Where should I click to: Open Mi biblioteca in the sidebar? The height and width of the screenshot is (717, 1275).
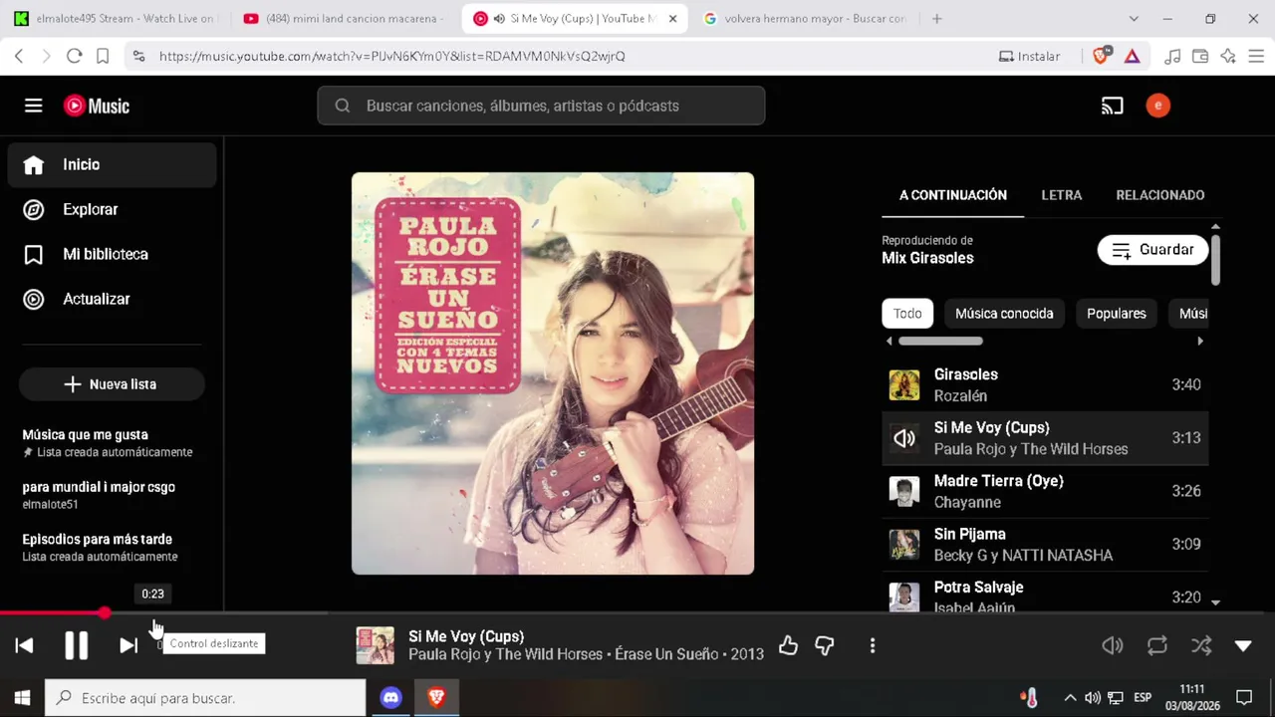[x=112, y=254]
